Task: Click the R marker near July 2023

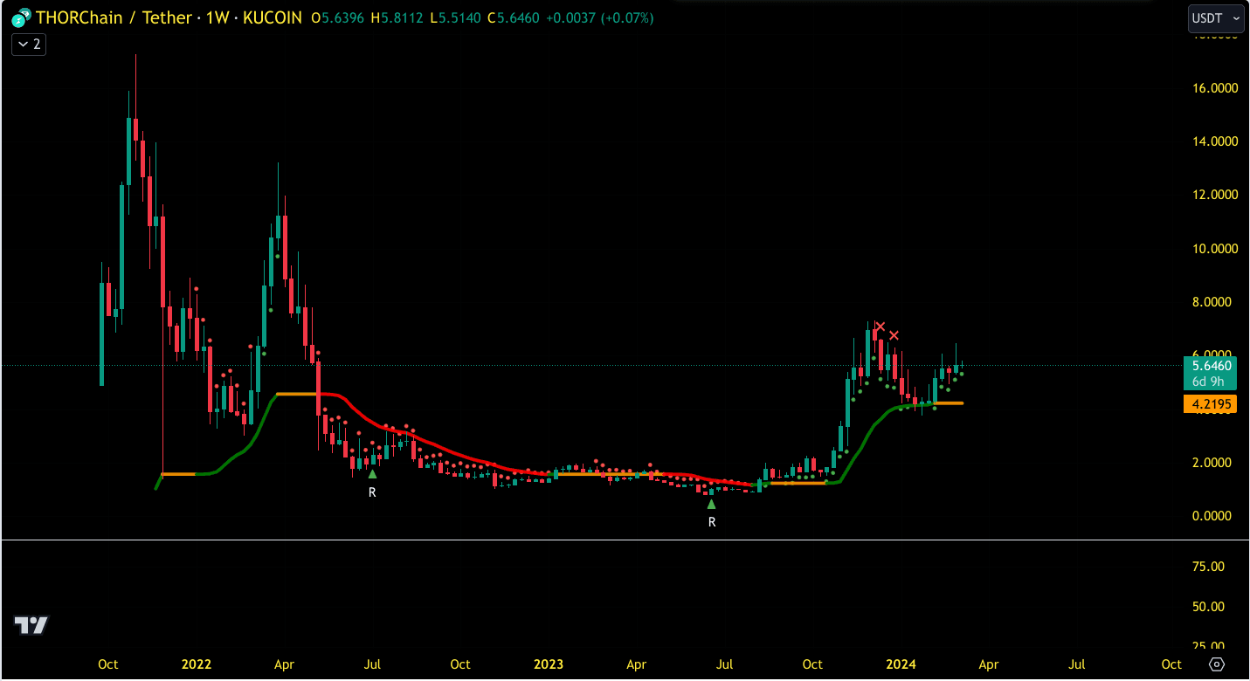Action: pos(712,522)
